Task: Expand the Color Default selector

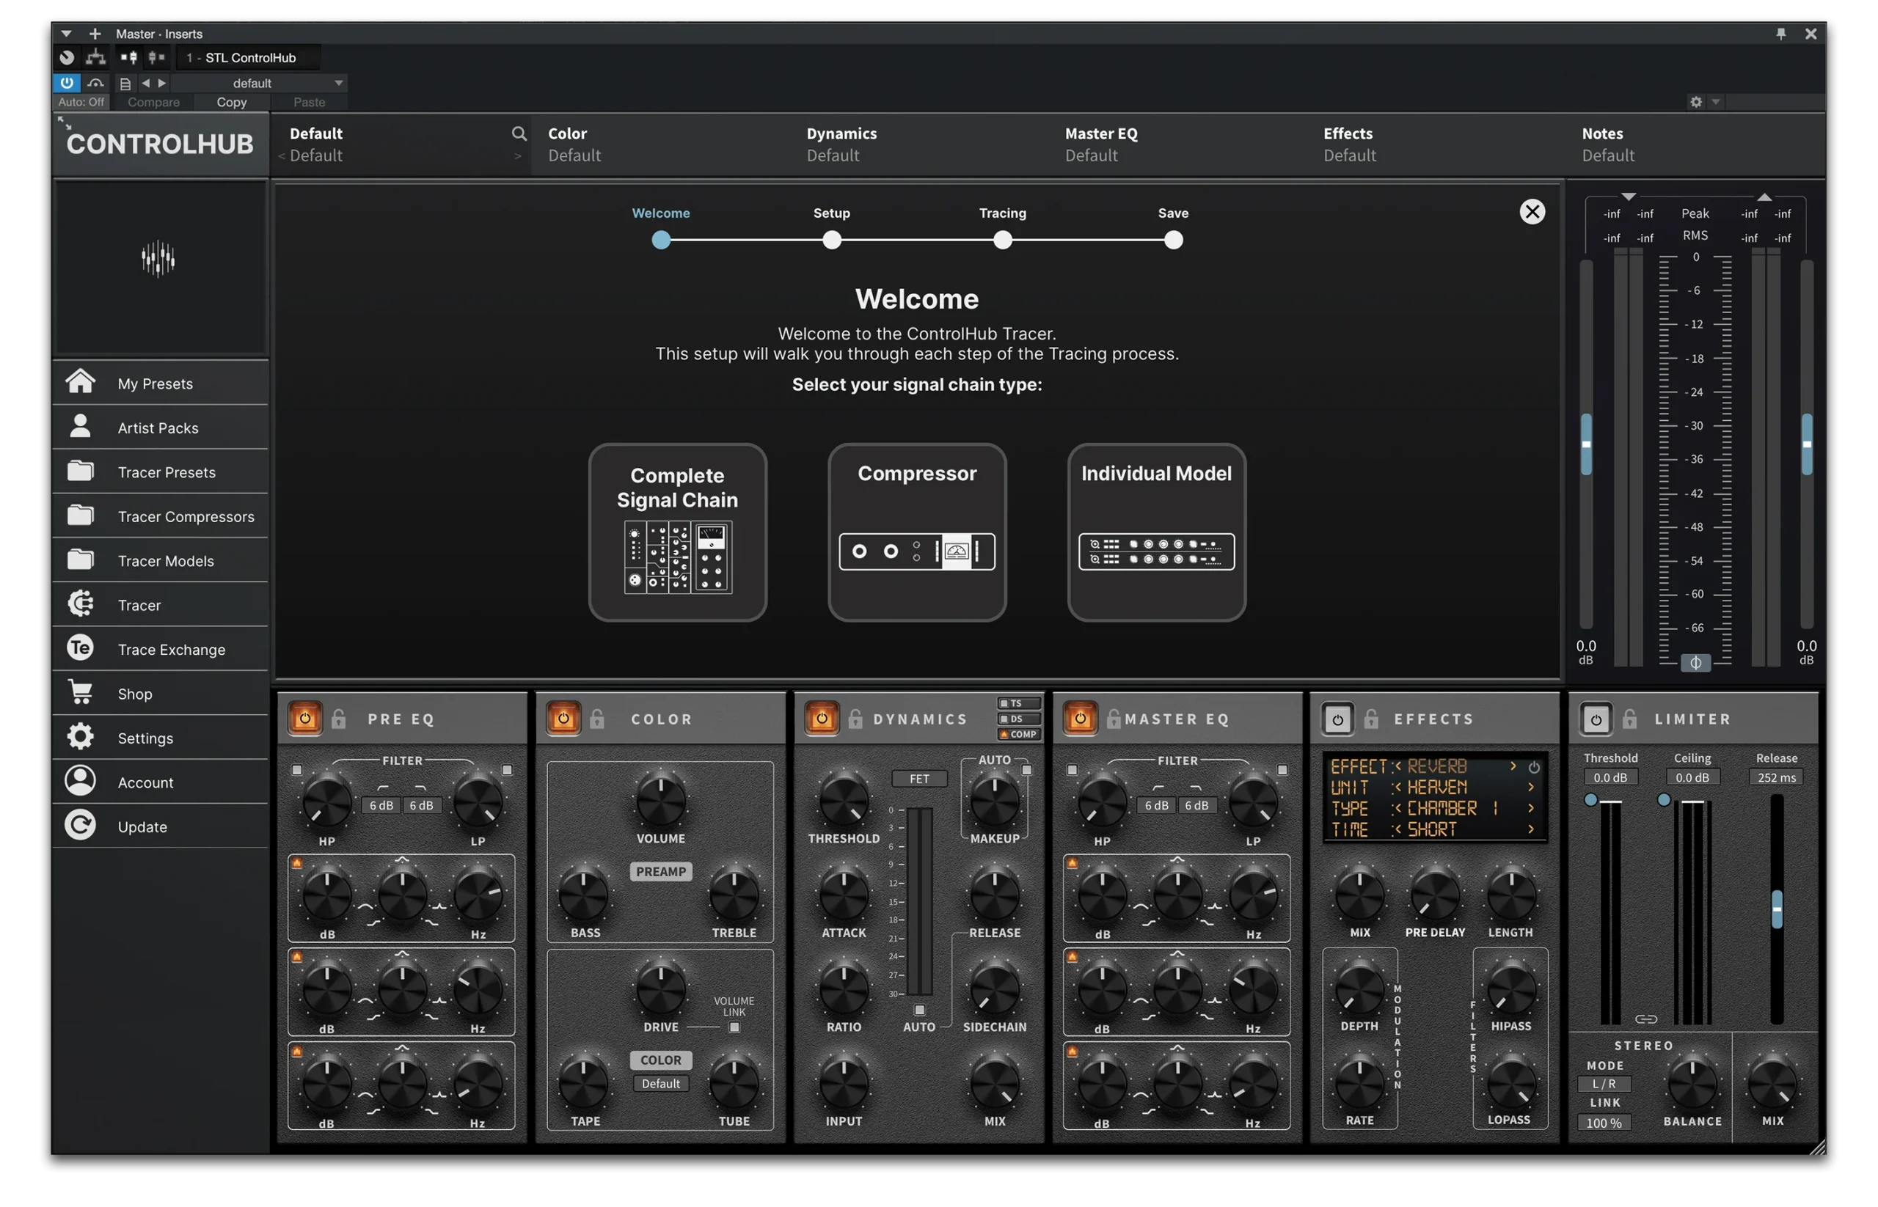Action: click(x=574, y=155)
